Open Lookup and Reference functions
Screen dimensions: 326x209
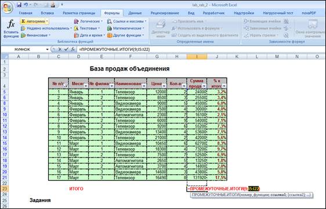[126, 21]
